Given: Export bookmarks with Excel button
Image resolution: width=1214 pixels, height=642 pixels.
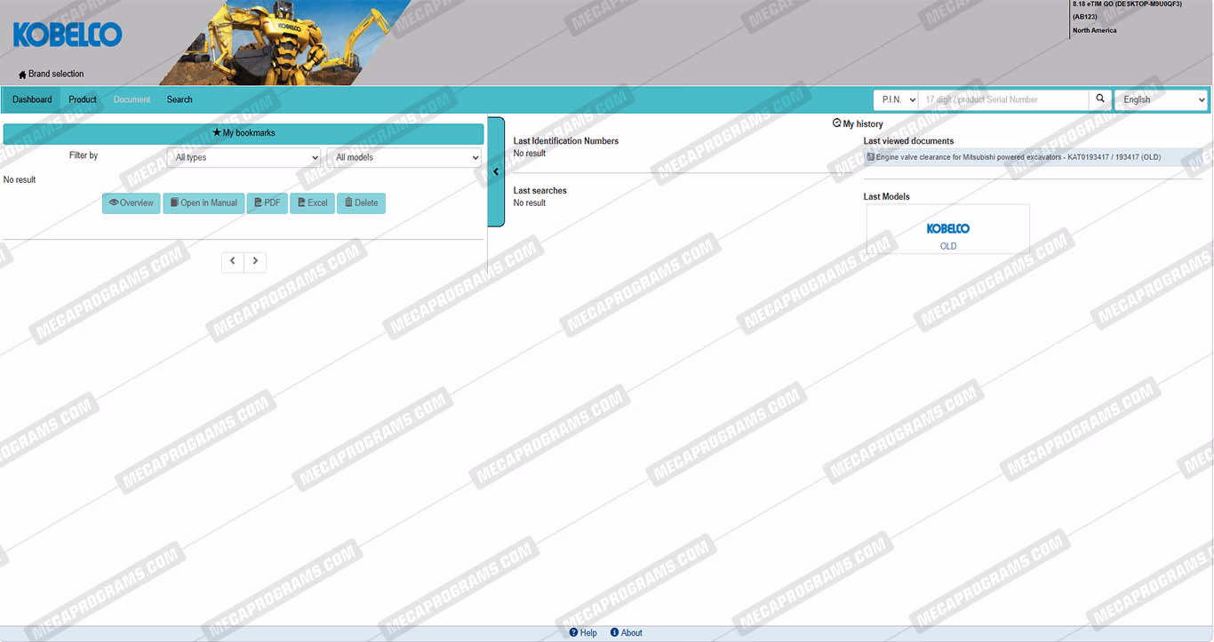Looking at the screenshot, I should click(312, 203).
